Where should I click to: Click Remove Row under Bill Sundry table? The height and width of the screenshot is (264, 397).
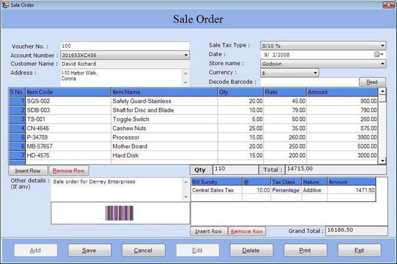tap(247, 231)
